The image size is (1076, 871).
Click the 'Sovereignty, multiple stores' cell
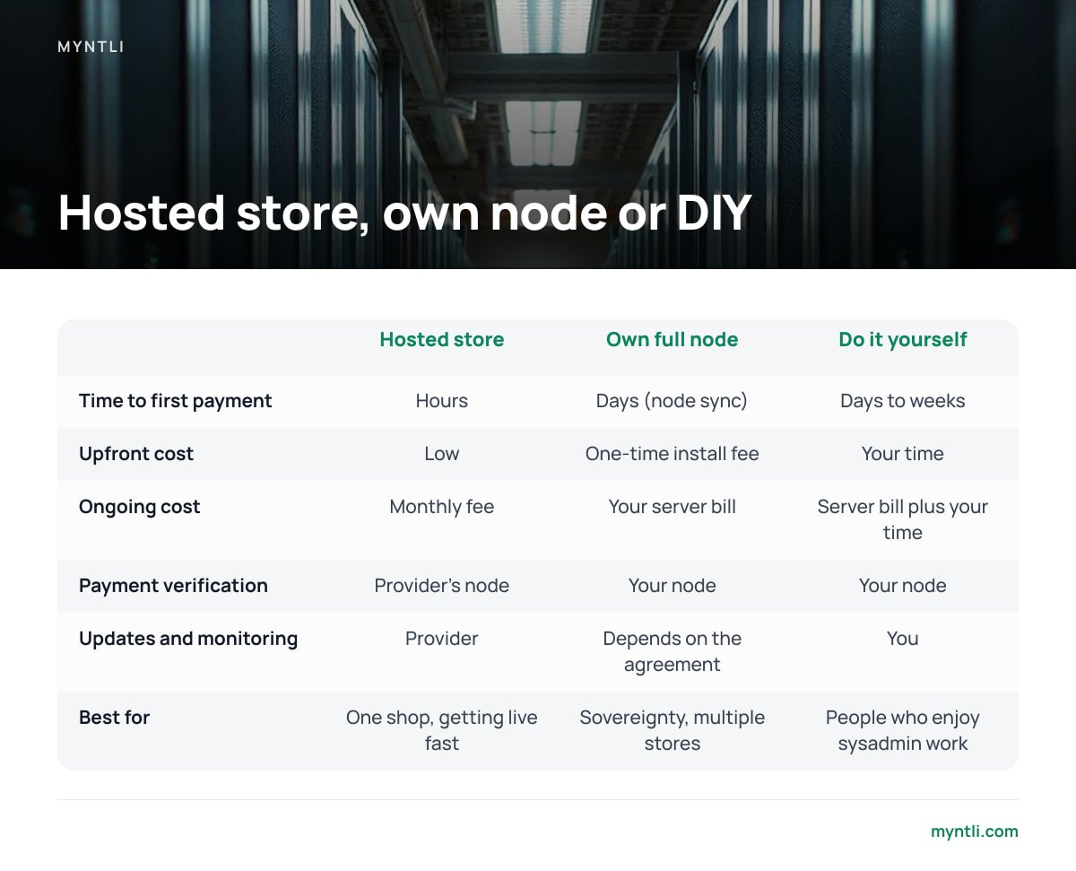tap(672, 730)
